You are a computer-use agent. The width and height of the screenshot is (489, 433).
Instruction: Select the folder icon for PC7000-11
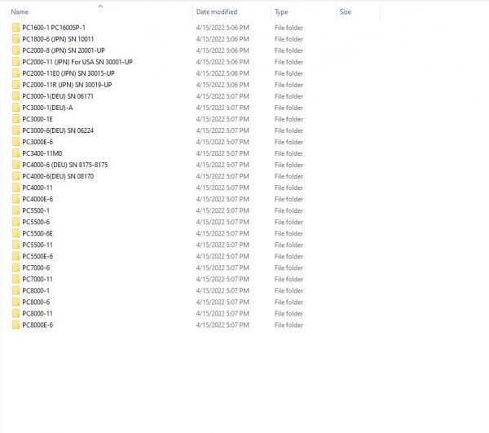click(16, 279)
